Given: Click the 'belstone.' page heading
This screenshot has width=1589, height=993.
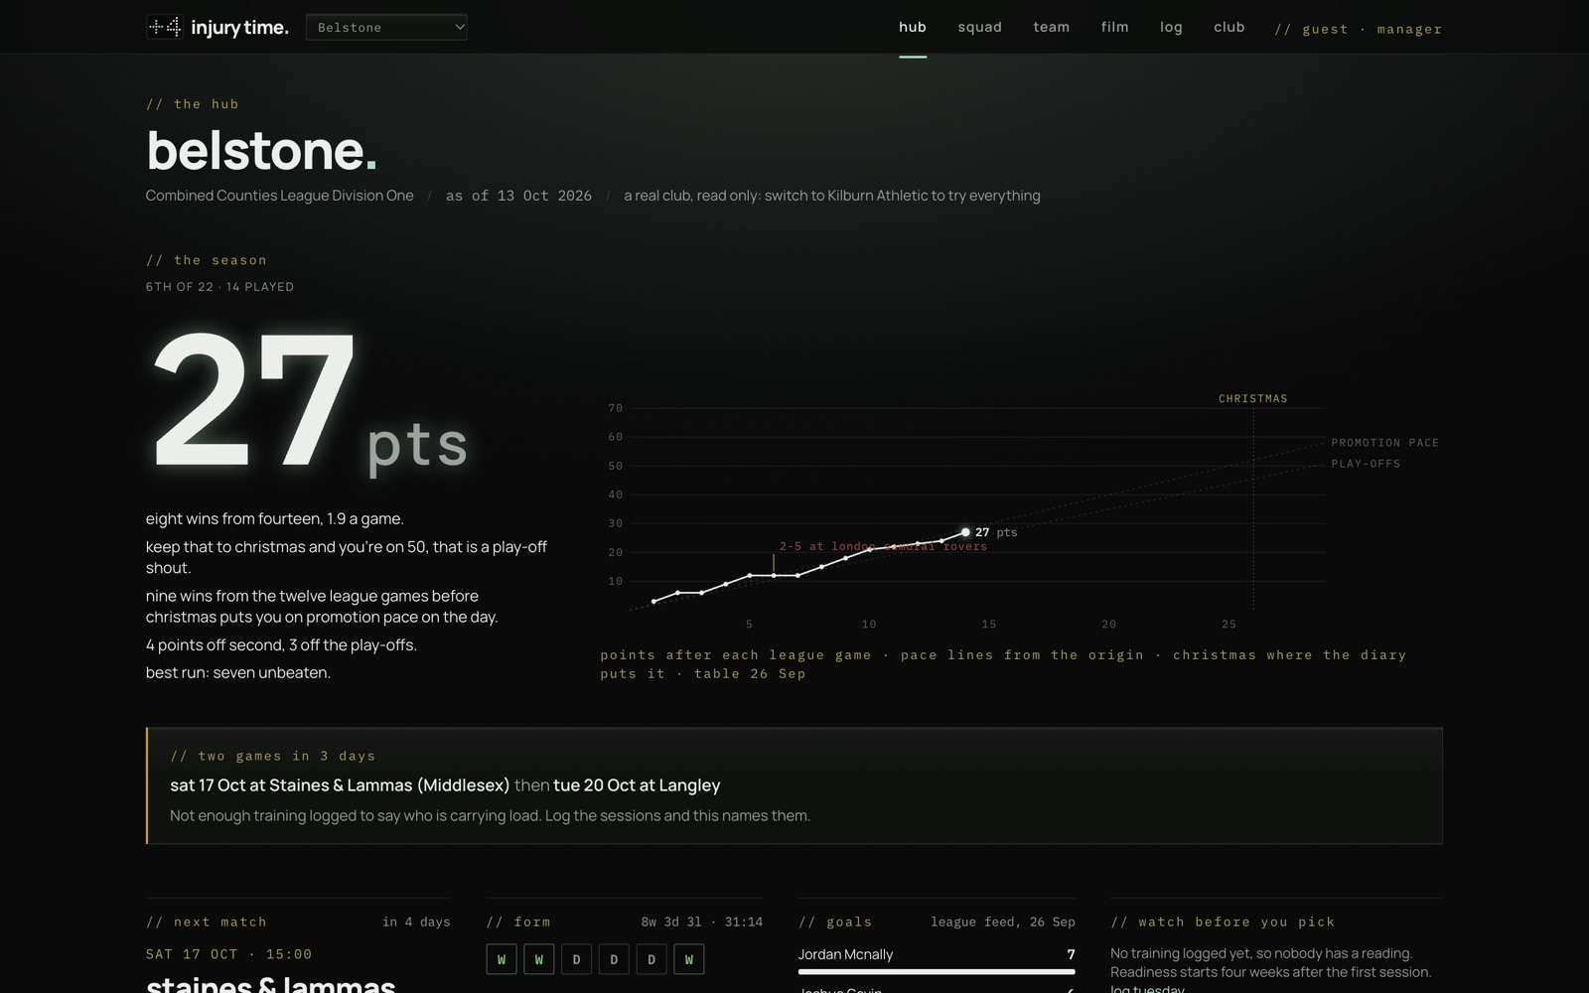Looking at the screenshot, I should pos(261,150).
